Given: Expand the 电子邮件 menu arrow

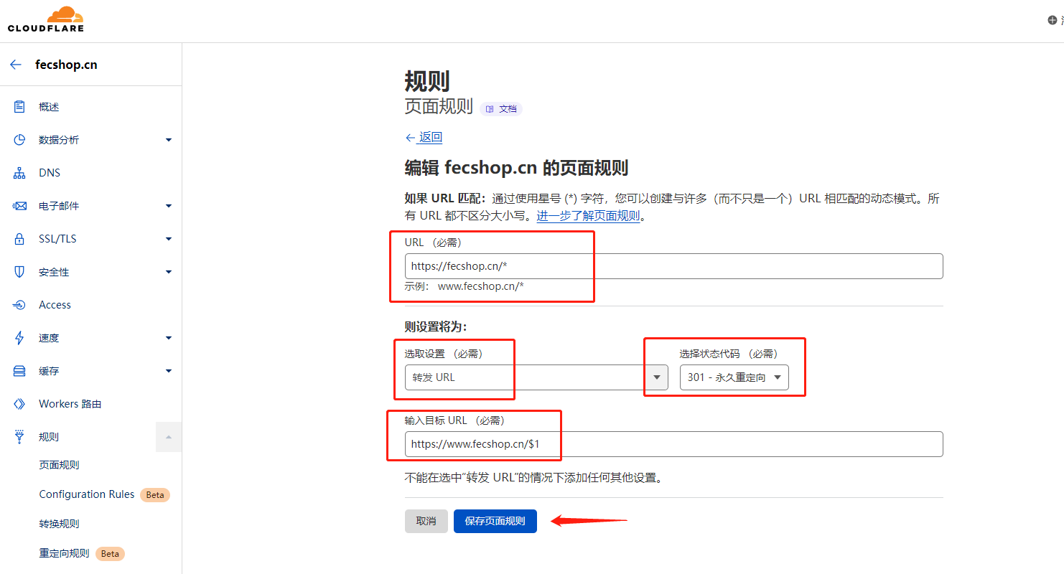Looking at the screenshot, I should tap(169, 206).
